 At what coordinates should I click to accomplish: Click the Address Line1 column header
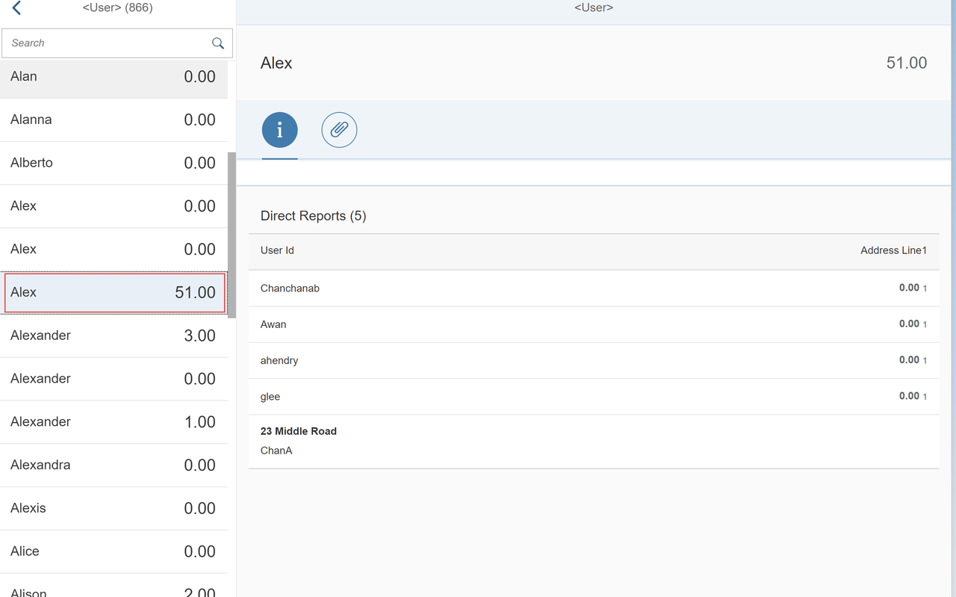click(x=893, y=250)
